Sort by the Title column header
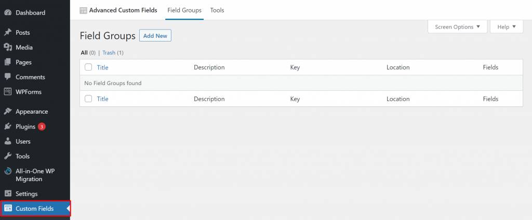This screenshot has height=220, width=532. click(x=102, y=67)
